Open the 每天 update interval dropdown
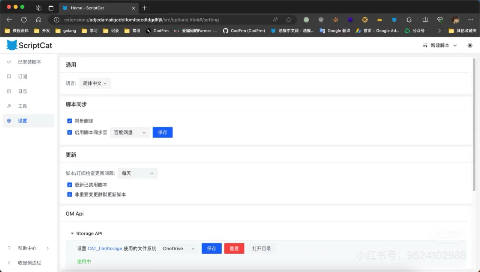 pyautogui.click(x=138, y=173)
